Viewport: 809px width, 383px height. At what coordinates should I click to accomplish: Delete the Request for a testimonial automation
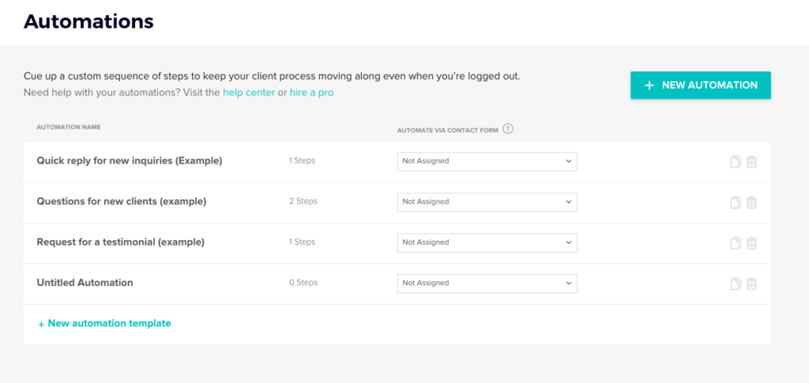pos(751,243)
